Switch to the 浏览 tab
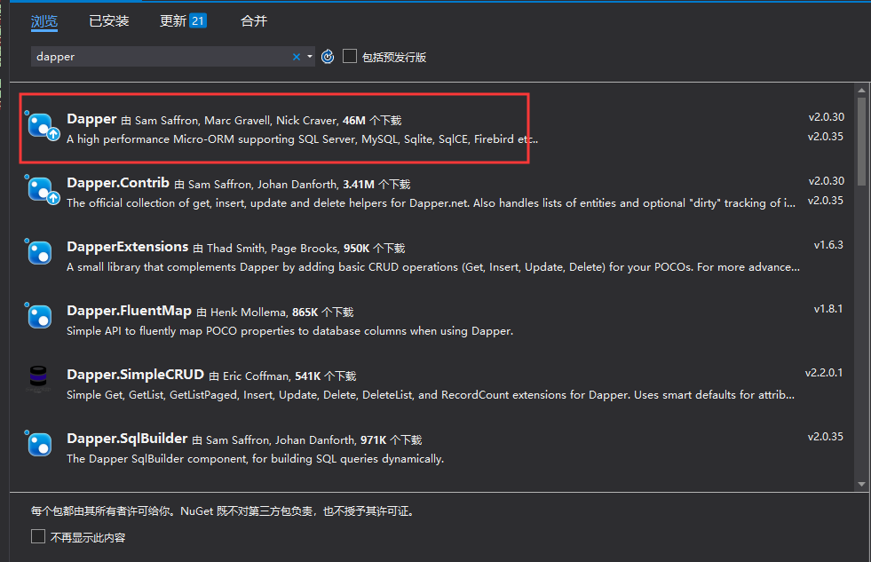871x562 pixels. pyautogui.click(x=44, y=21)
